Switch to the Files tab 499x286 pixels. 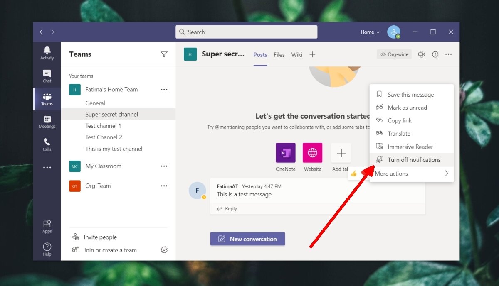tap(279, 54)
